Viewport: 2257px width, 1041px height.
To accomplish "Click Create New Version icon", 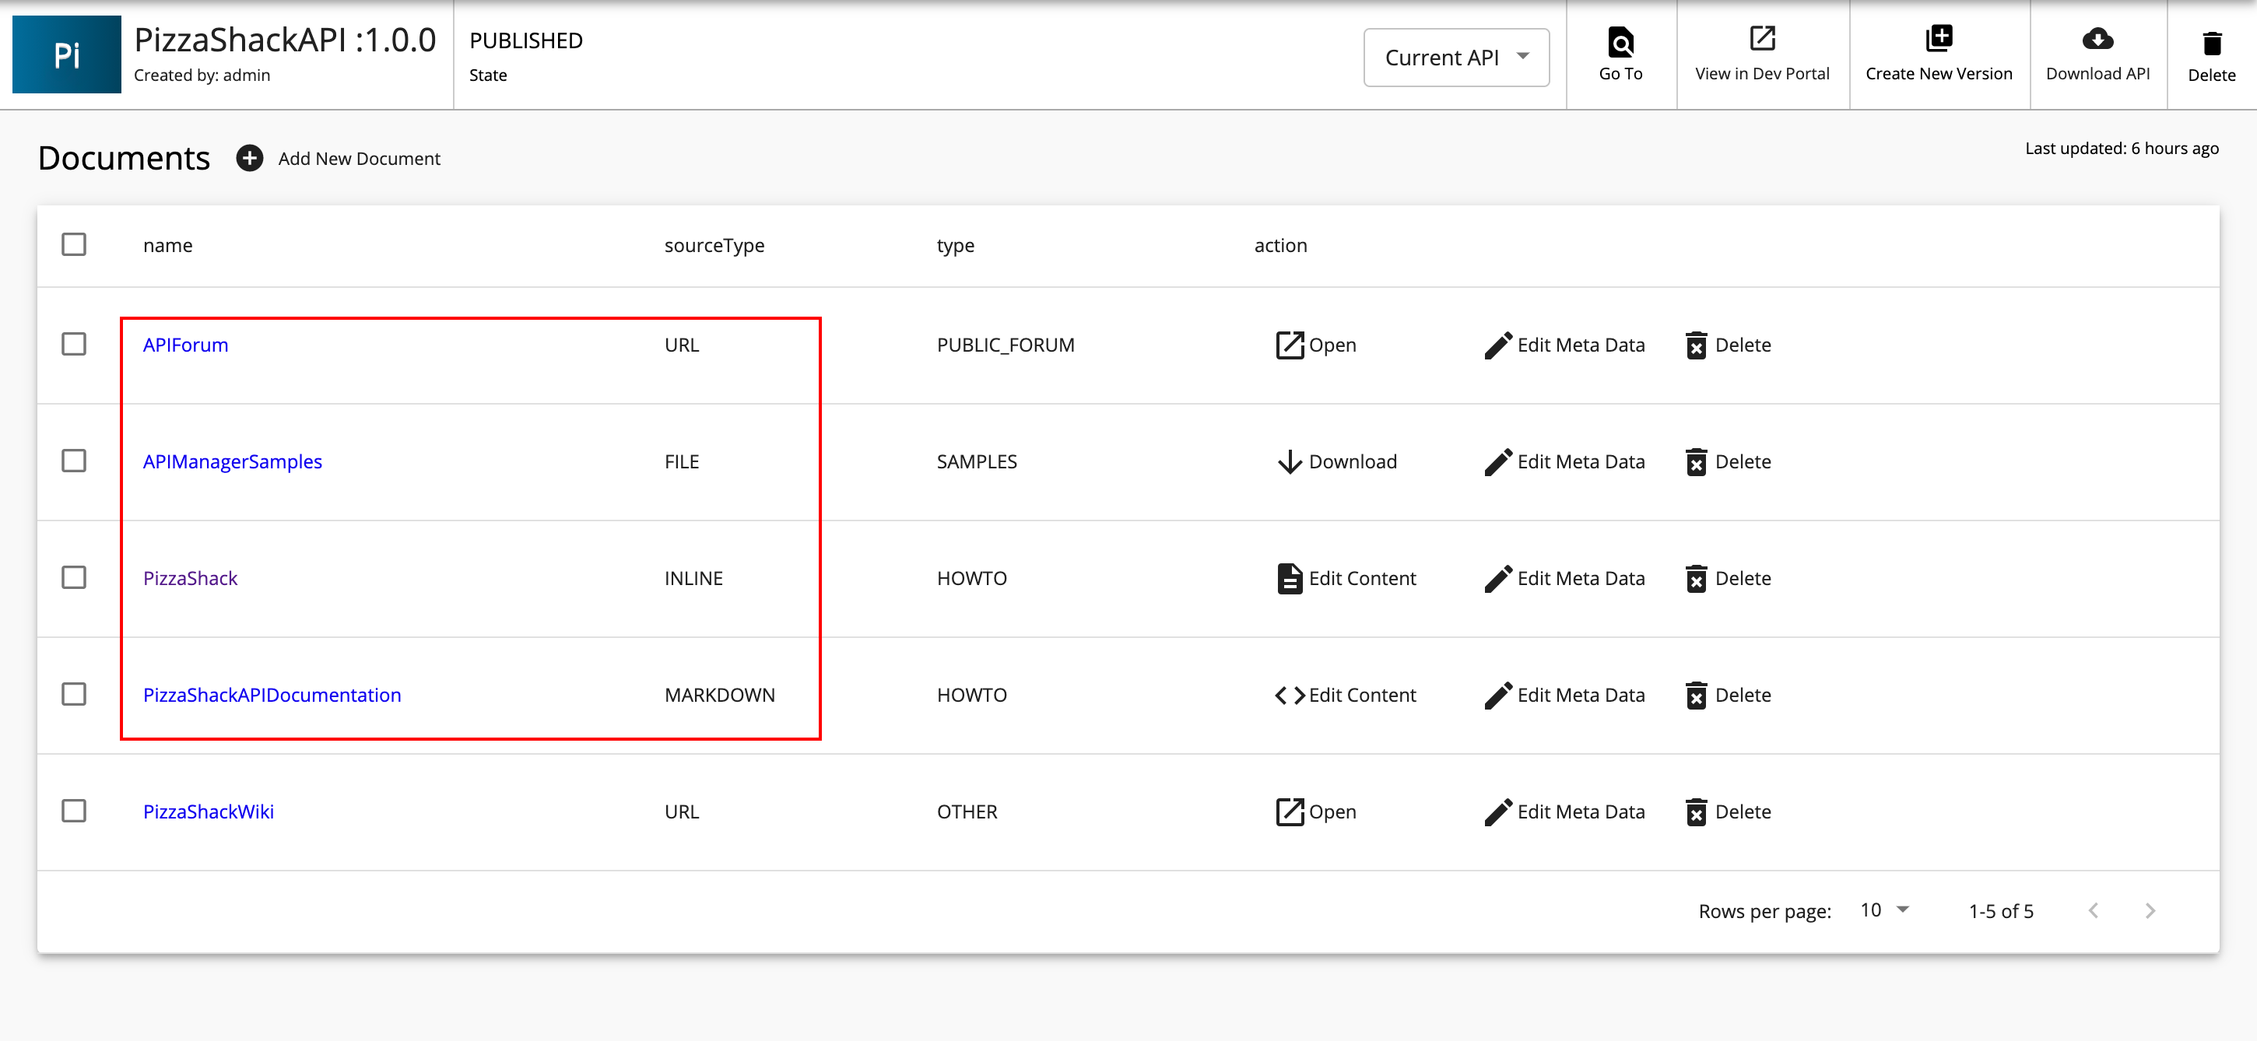I will pos(1938,39).
